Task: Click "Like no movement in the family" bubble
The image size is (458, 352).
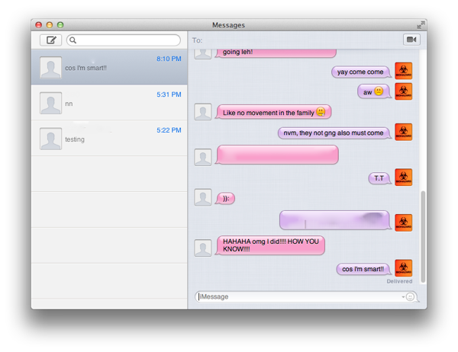Action: [273, 112]
